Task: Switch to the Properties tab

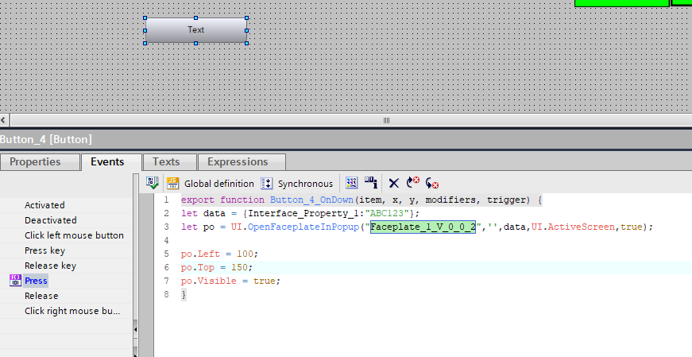Action: click(x=35, y=162)
